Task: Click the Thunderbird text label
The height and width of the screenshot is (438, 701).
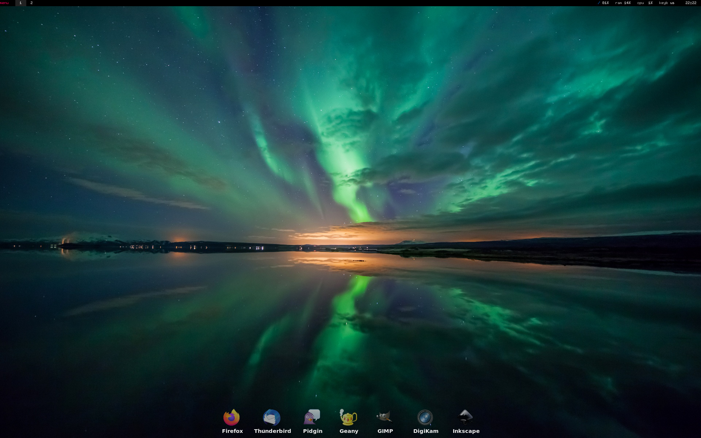Action: point(272,431)
